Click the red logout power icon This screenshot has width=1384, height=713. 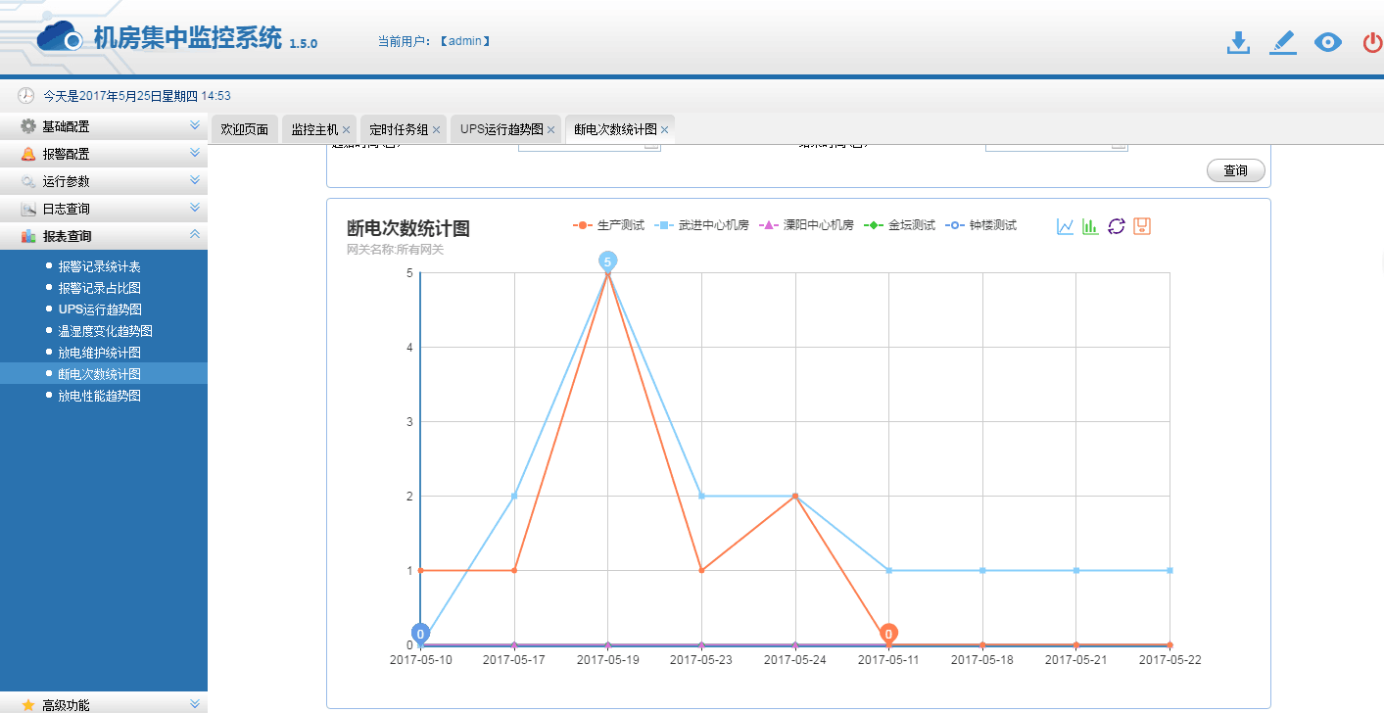pos(1370,43)
